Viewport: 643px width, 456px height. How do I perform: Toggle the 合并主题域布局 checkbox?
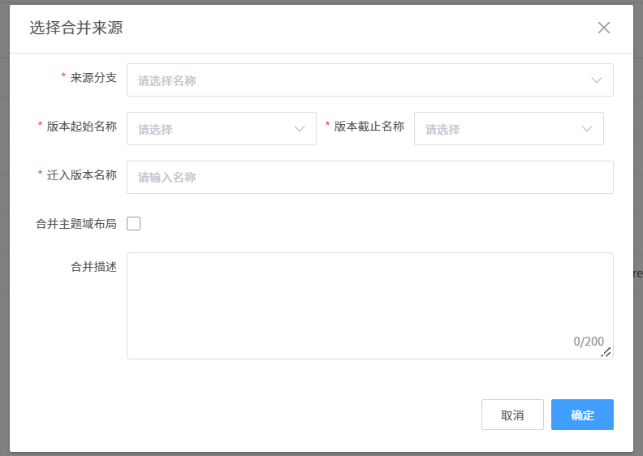click(x=133, y=224)
